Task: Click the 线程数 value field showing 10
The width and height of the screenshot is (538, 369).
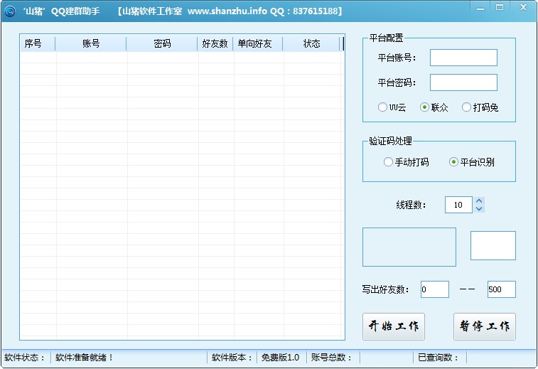Action: point(458,205)
